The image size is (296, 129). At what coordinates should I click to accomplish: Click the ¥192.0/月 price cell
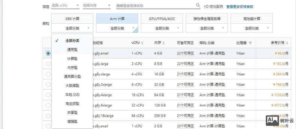coord(281,64)
